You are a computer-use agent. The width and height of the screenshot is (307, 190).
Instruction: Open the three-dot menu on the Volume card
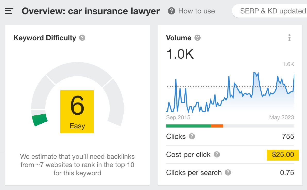pyautogui.click(x=289, y=38)
